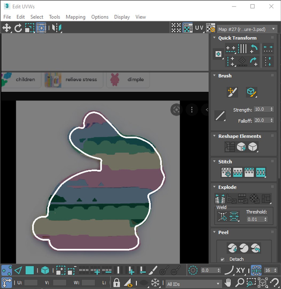281x289 pixels.
Task: Toggle the Detach checkbox in Peel
Action: [x=222, y=259]
